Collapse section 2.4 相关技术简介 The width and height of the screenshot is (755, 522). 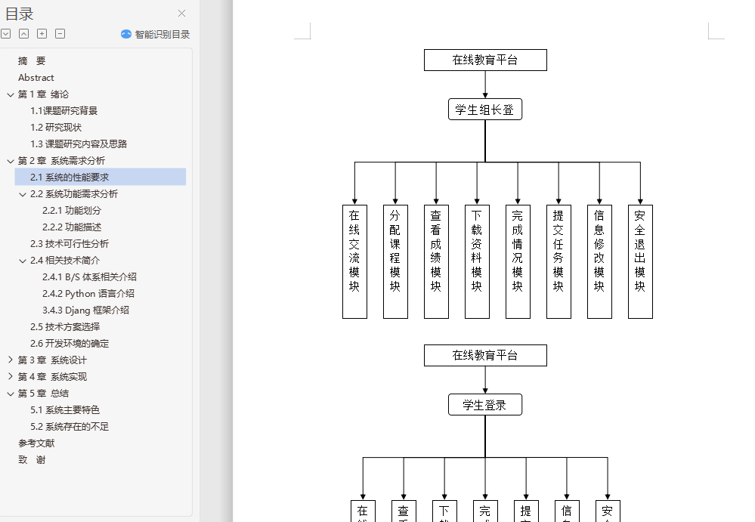[x=22, y=261]
